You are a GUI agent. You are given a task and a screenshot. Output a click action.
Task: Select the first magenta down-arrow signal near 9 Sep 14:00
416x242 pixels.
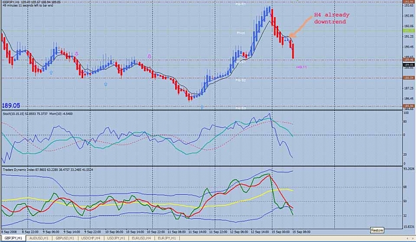click(77, 54)
